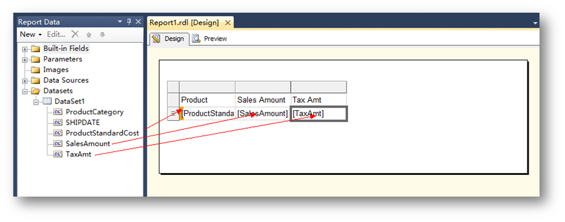The width and height of the screenshot is (565, 222).
Task: Select Built-in Fields label in tree
Action: (66, 48)
